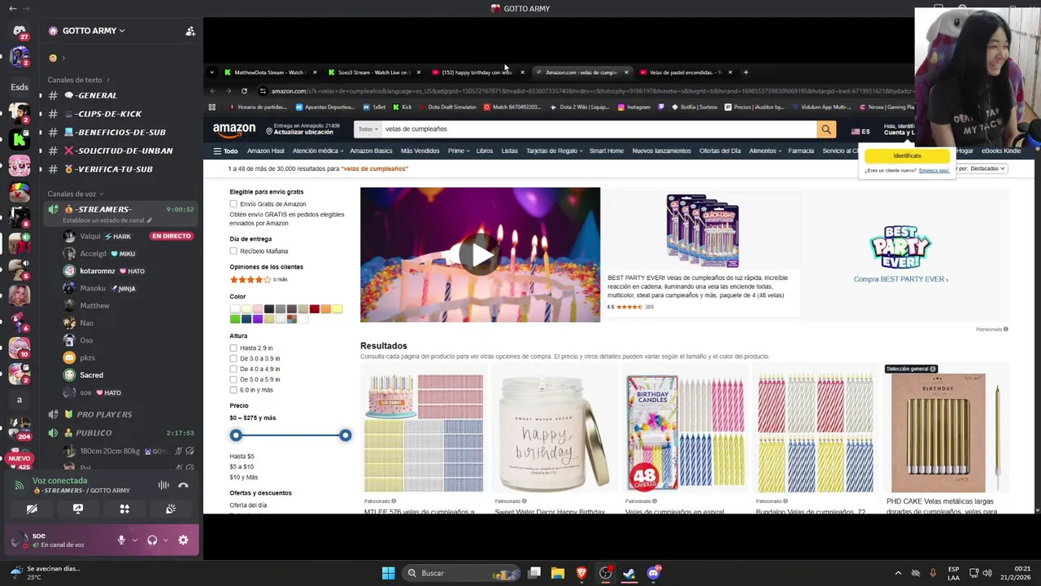Filter by four stars and up rating
1041x586 pixels.
click(258, 280)
